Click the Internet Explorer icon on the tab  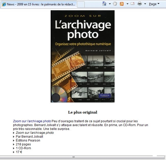point(4,4)
